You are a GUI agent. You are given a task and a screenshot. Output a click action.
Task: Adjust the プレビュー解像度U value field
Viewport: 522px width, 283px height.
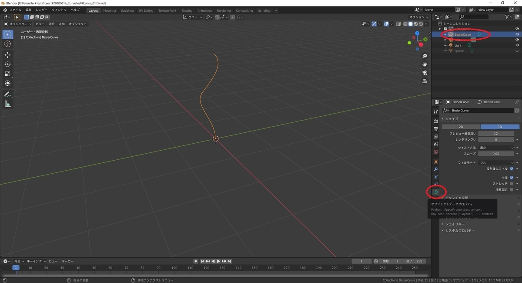coord(496,133)
